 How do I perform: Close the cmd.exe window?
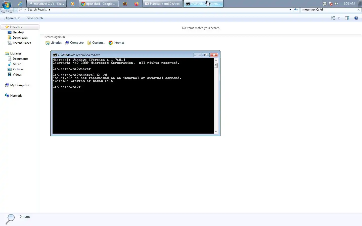tap(214, 55)
